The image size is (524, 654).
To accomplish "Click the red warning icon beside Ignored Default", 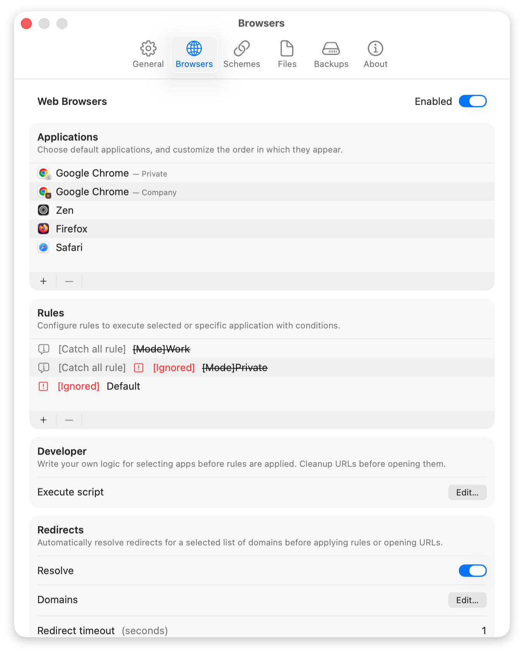I will [x=43, y=386].
